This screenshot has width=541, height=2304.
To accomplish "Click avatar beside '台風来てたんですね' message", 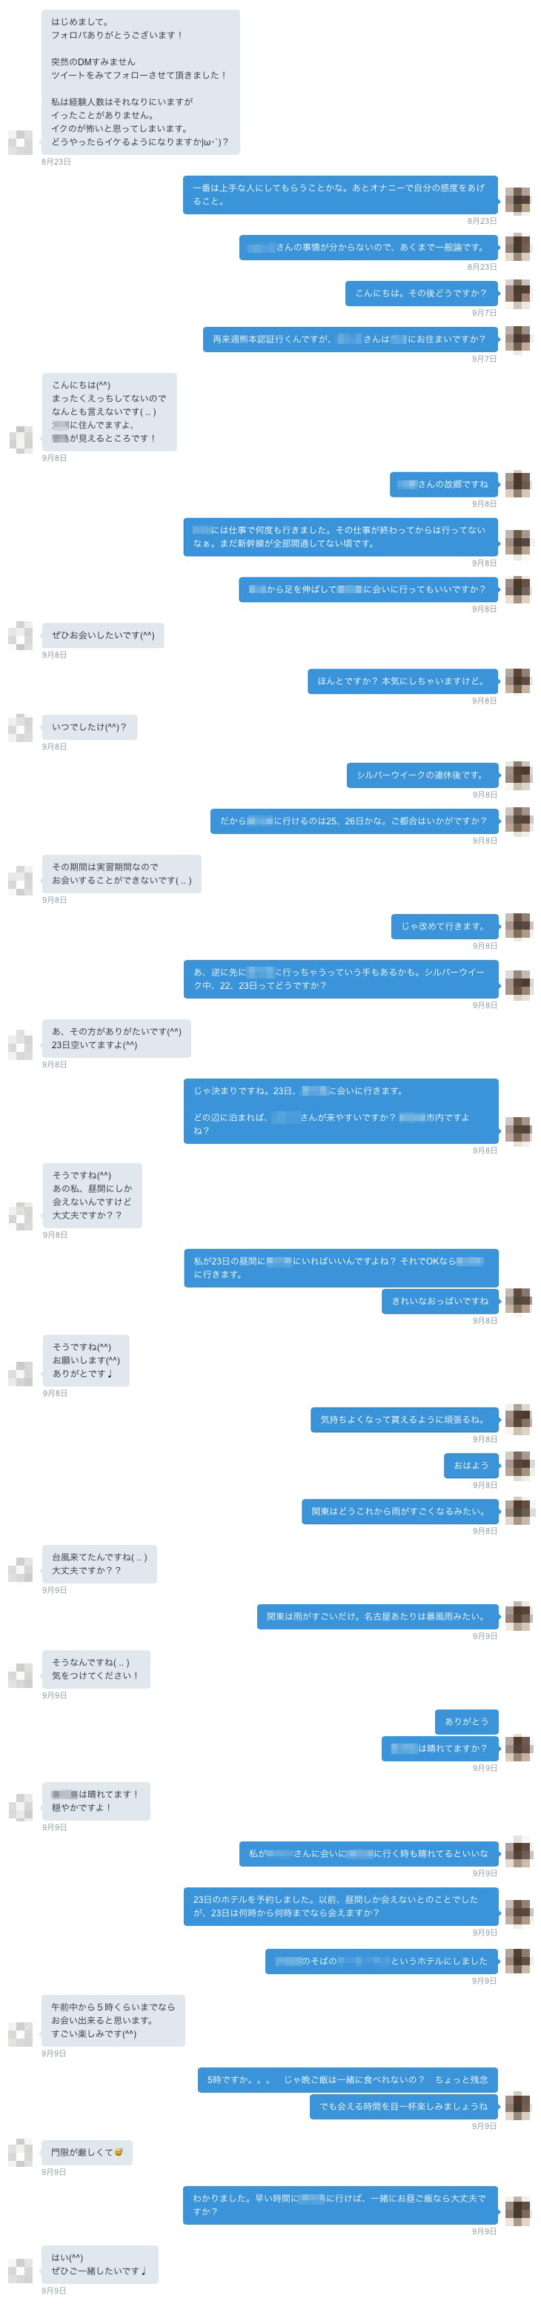I will 21,1569.
